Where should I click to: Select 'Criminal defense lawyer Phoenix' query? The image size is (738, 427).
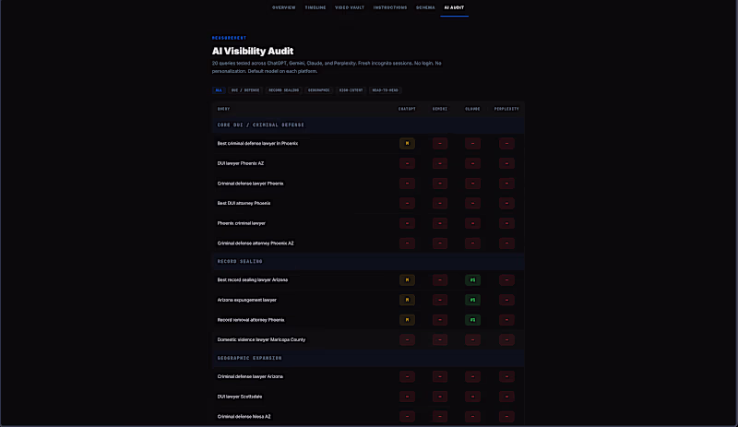coord(250,184)
